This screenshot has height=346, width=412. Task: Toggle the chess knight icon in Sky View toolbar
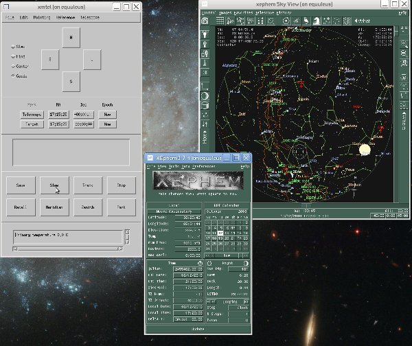pyautogui.click(x=317, y=21)
